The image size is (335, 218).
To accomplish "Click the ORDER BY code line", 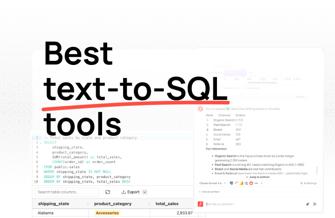I will 87,182.
